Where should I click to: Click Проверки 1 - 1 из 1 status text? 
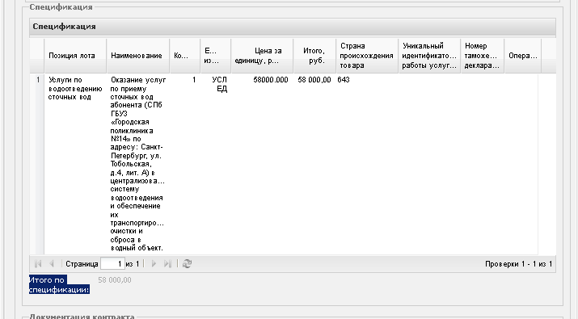point(519,264)
